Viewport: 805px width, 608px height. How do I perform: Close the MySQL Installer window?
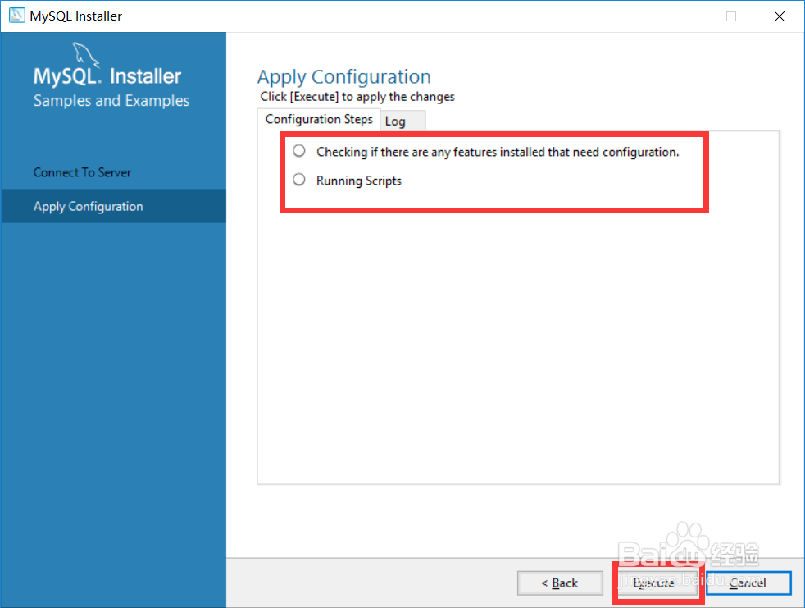(780, 16)
